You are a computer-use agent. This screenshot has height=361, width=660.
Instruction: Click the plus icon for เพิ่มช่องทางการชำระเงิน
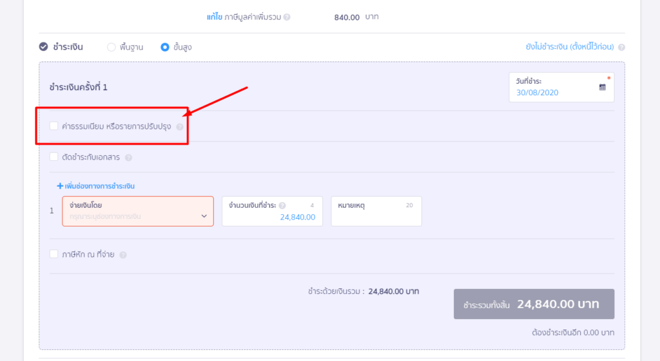[x=60, y=186]
